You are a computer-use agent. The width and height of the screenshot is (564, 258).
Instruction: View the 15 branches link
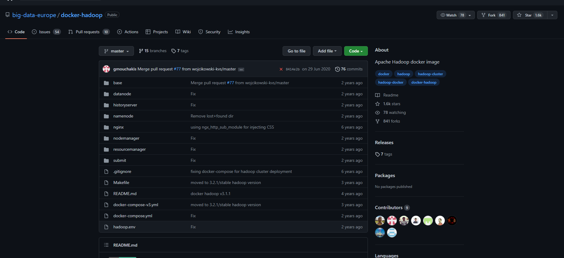153,51
